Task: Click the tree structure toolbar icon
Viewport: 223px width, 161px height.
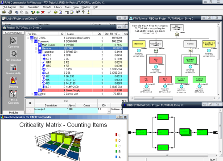Action: coord(67,12)
